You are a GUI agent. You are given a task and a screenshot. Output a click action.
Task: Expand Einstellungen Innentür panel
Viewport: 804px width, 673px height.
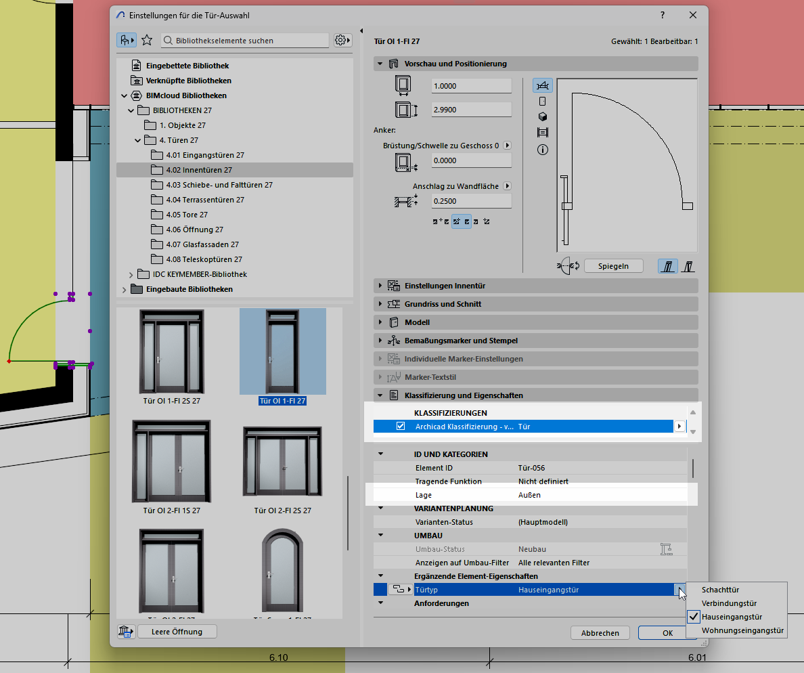pos(445,286)
